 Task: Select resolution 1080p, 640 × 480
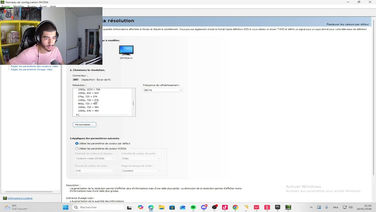click(88, 111)
